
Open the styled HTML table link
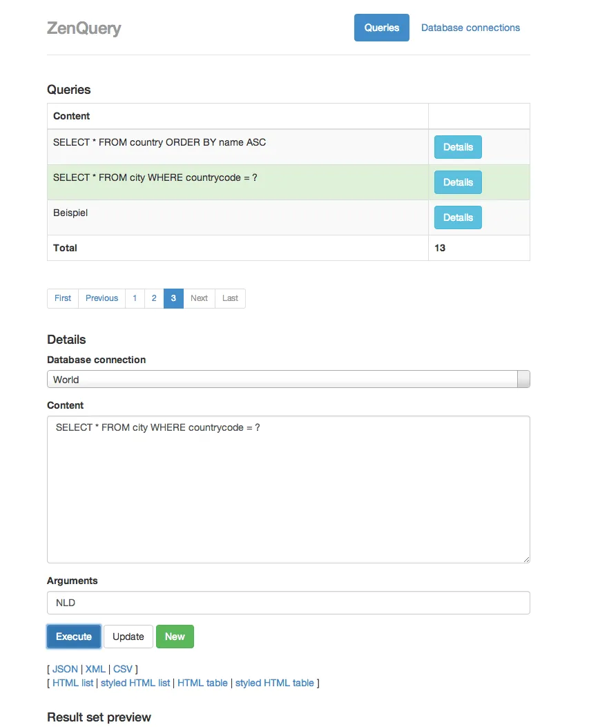pyautogui.click(x=274, y=683)
